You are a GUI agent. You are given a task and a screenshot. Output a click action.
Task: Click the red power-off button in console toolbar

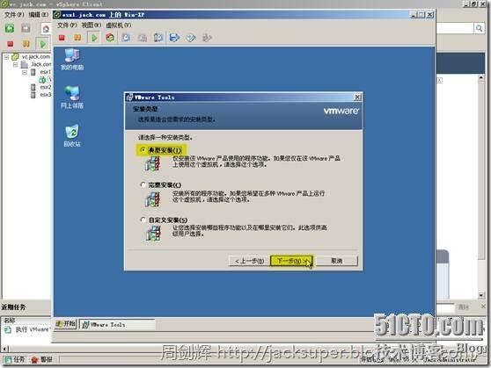(x=62, y=38)
